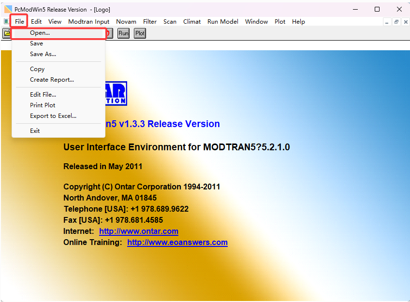Click the Plot toolbar button
Viewport: 410px width, 302px height.
tap(140, 33)
